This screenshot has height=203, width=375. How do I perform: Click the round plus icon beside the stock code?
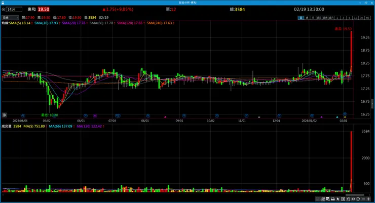click(x=4, y=9)
